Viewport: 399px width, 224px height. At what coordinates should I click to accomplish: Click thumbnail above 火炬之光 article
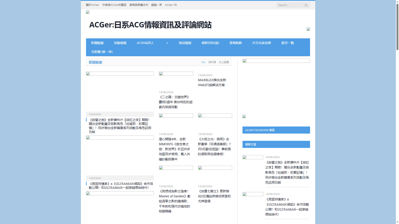click(x=215, y=116)
